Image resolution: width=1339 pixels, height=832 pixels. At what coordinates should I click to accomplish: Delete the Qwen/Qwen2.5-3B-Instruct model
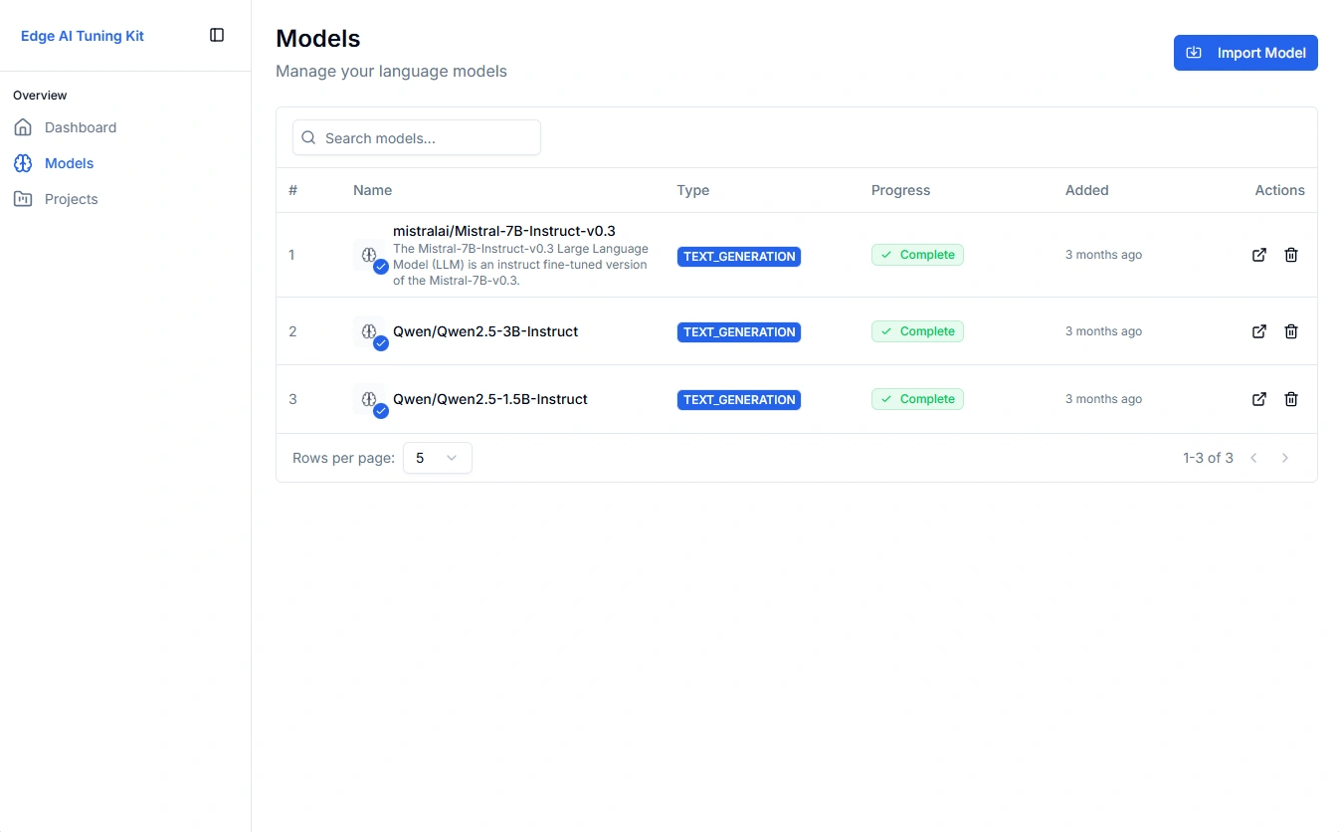(1290, 331)
